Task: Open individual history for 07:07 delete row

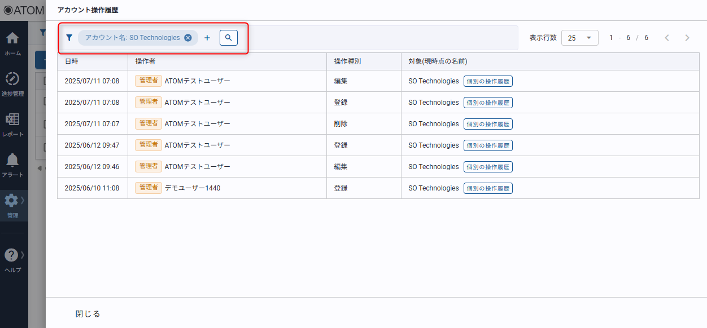Action: [x=488, y=124]
